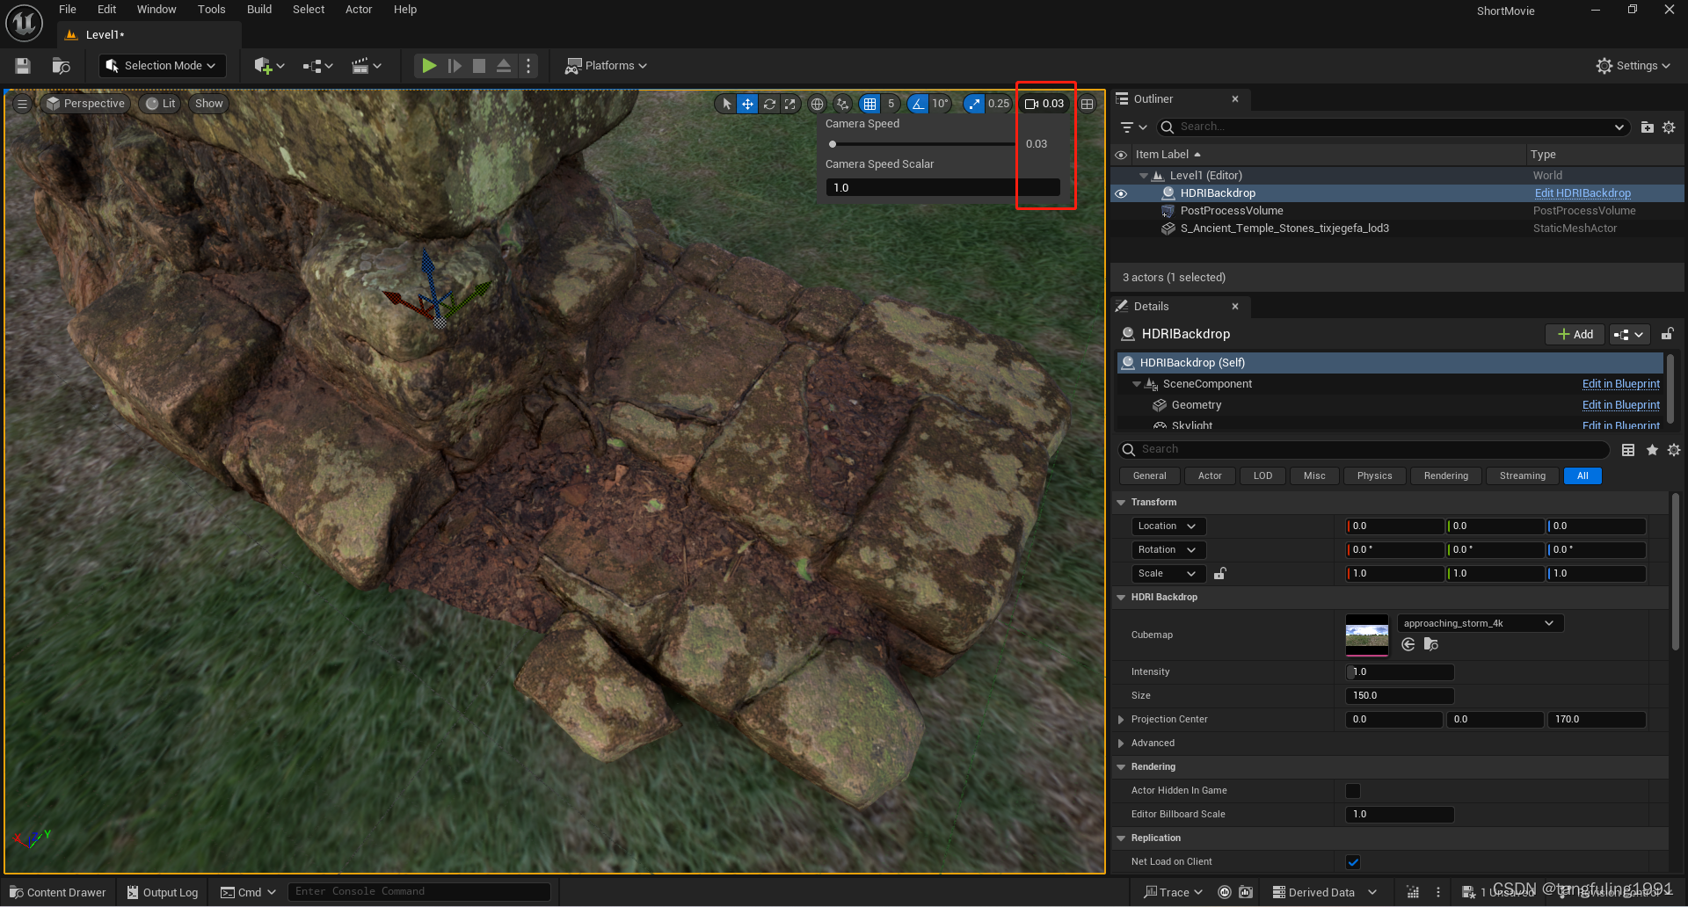Filter Details by the Physics category
This screenshot has height=907, width=1688.
(x=1374, y=476)
